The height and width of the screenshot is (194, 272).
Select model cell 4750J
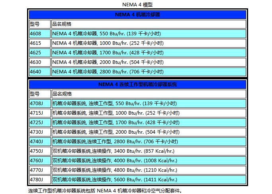click(x=40, y=151)
